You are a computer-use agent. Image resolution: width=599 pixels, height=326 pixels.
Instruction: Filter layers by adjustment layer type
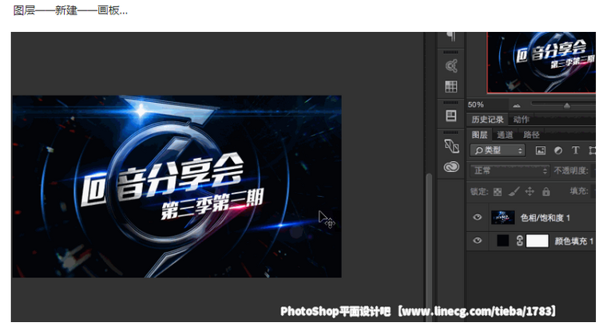coord(558,151)
